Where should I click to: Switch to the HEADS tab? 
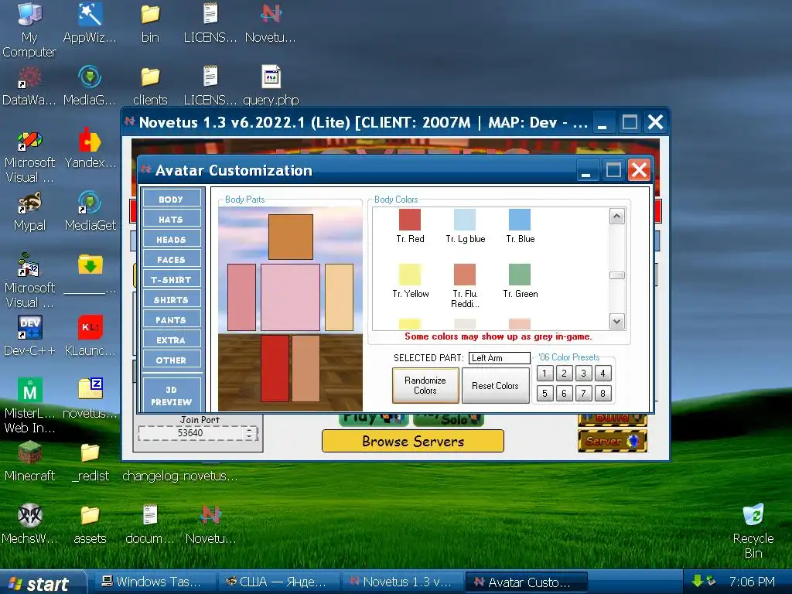point(172,239)
